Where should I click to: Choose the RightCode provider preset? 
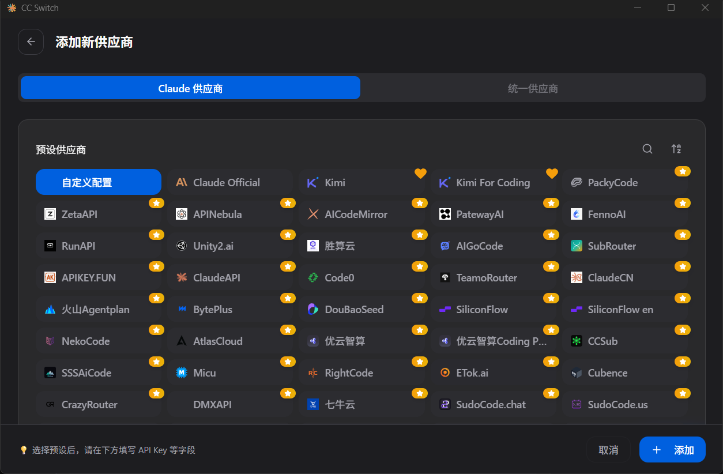361,373
